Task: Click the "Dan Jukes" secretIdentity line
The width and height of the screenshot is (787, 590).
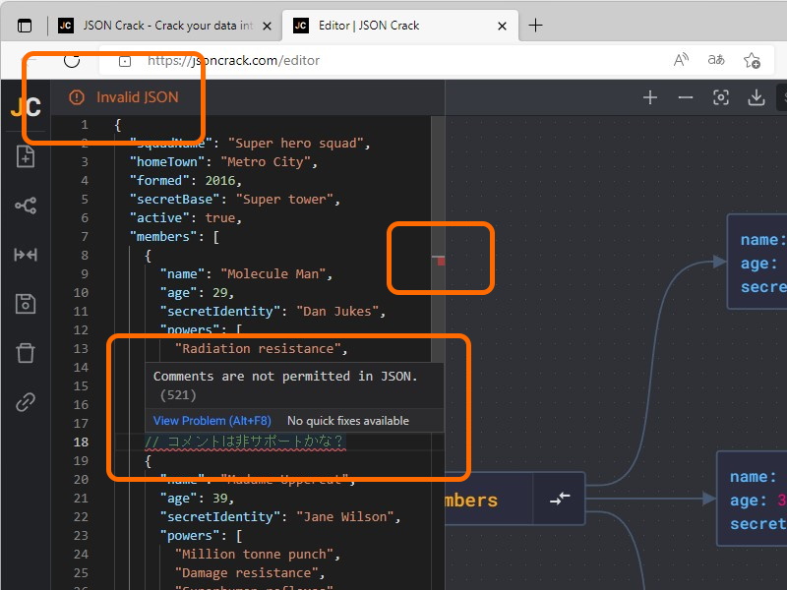Action: tap(272, 312)
